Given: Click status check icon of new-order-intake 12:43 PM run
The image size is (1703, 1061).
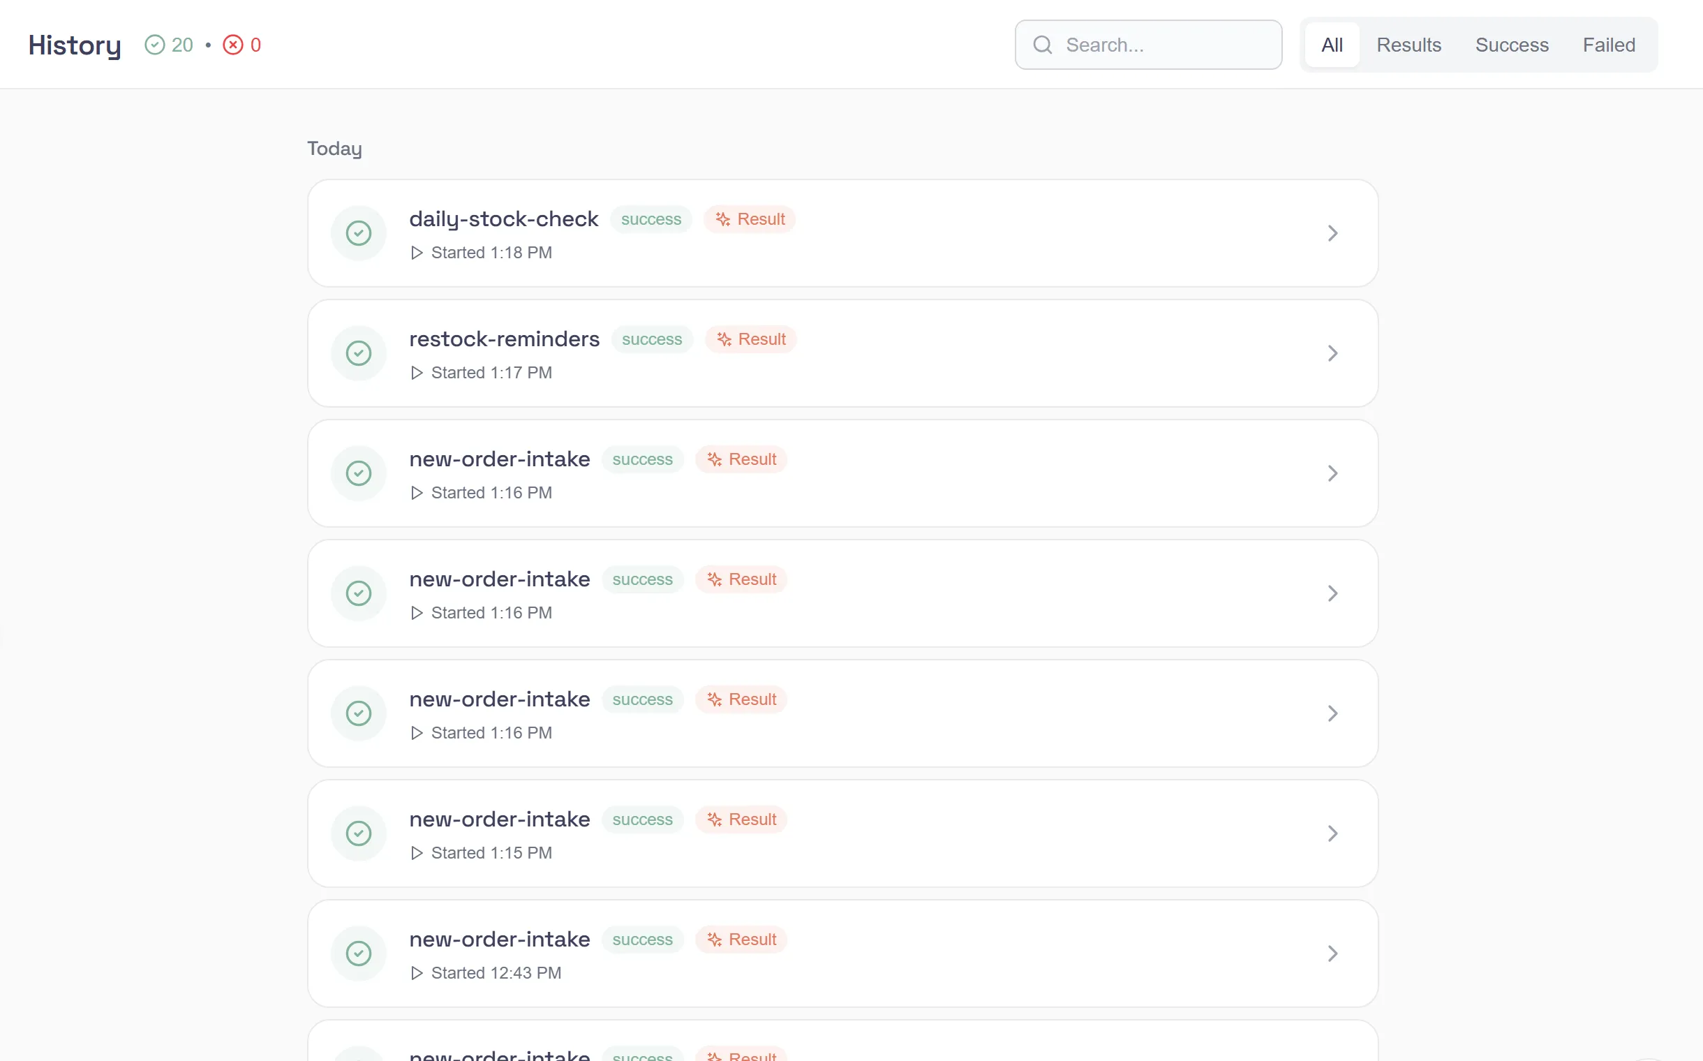Looking at the screenshot, I should pyautogui.click(x=359, y=953).
